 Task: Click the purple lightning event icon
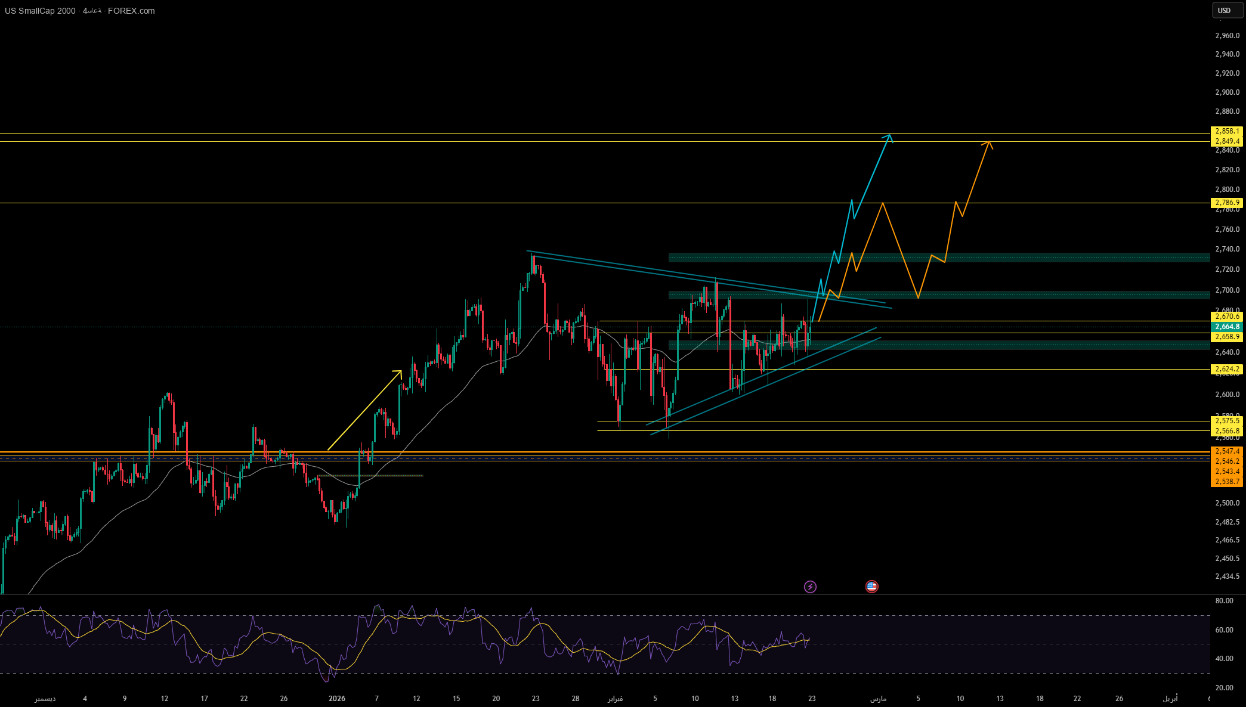coord(810,587)
